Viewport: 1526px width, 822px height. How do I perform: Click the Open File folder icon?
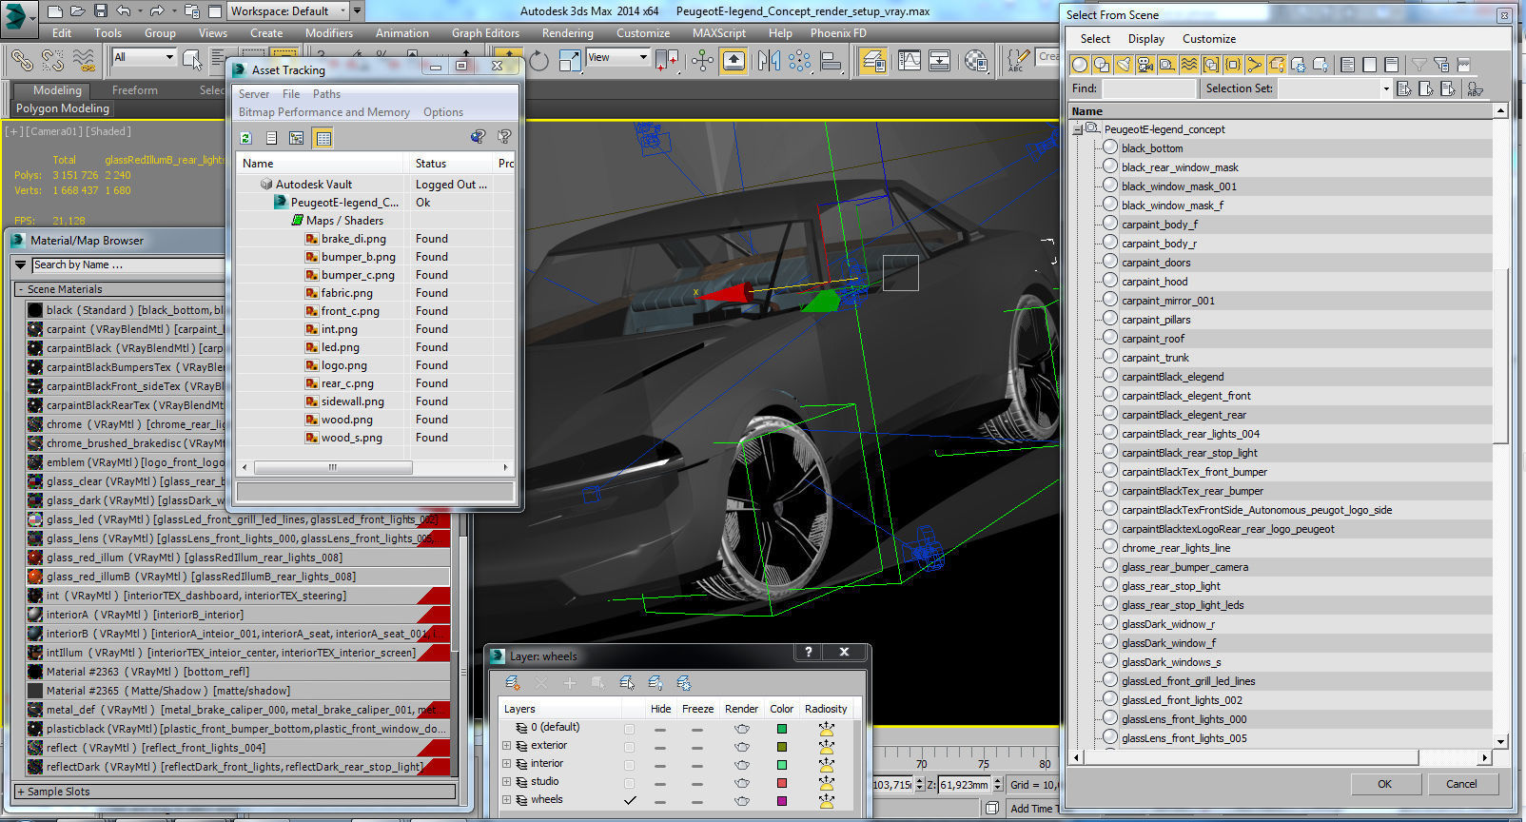[78, 11]
